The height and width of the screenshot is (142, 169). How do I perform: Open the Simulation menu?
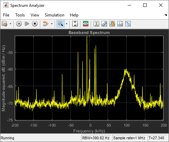pos(54,15)
